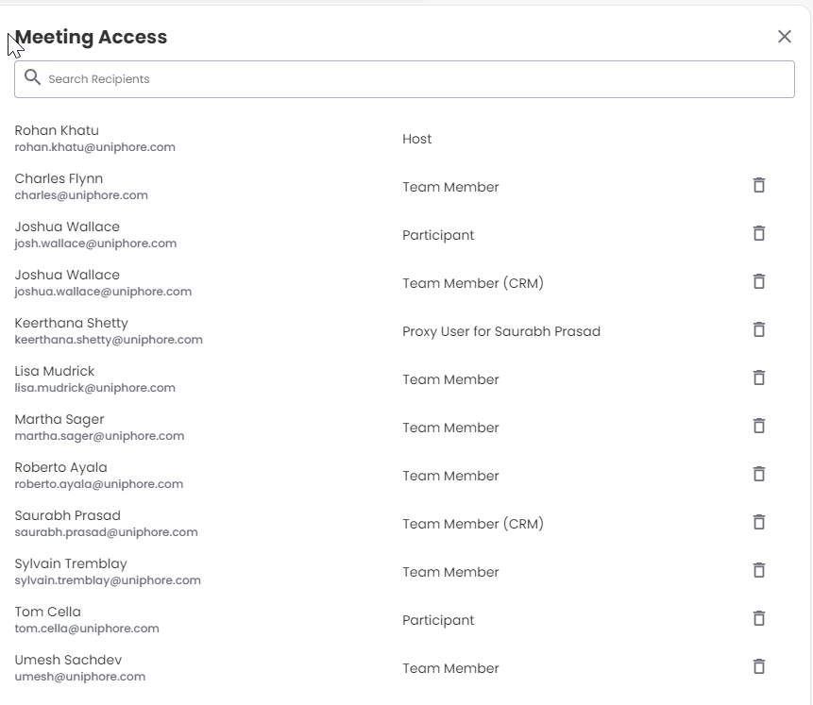Image resolution: width=813 pixels, height=705 pixels.
Task: Click Proxy User for Saurabh Prasad label
Action: tap(501, 332)
